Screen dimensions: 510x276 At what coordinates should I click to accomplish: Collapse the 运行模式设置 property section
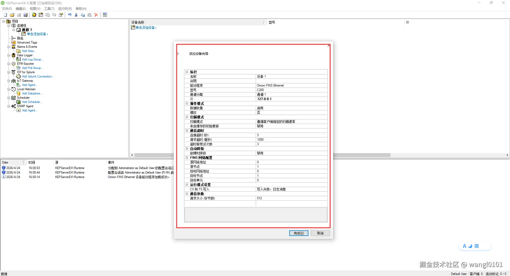(x=187, y=185)
